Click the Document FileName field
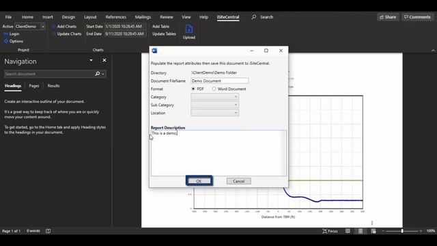This screenshot has width=437, height=246. tap(220, 81)
